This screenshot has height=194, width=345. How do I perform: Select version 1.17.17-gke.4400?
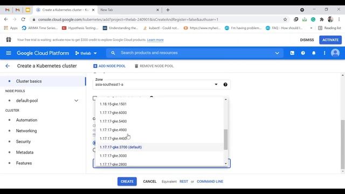tap(160, 138)
